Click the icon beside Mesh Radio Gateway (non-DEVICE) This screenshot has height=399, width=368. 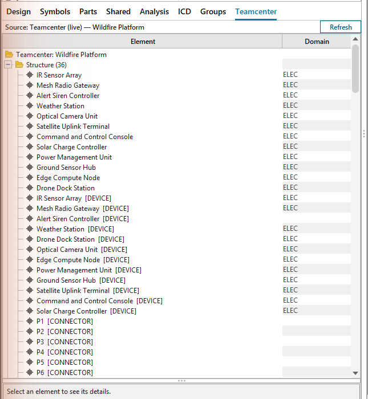30,85
